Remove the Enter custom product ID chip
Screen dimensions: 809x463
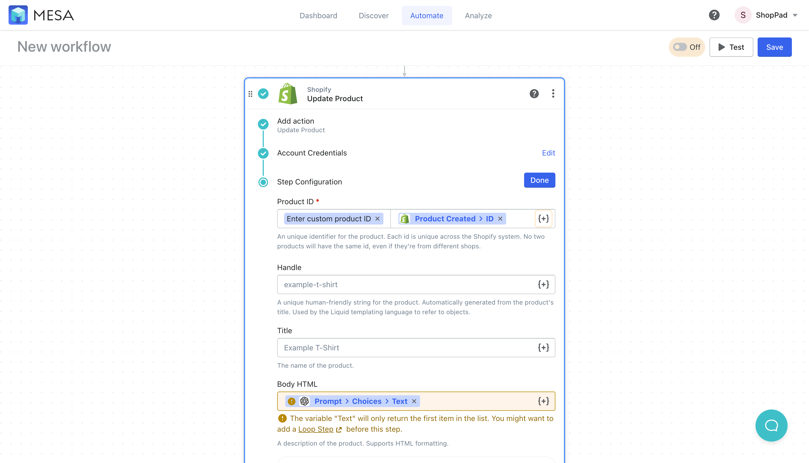(377, 219)
